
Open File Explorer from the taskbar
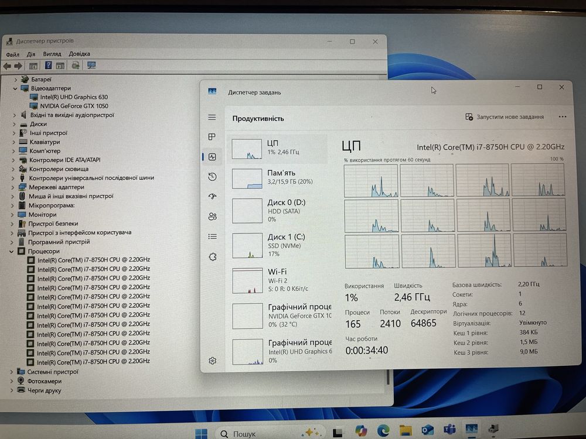pyautogui.click(x=405, y=430)
